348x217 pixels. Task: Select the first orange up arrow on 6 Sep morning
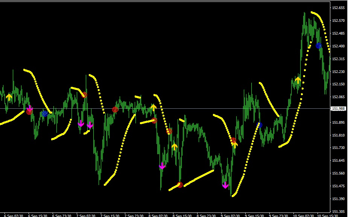[x=9, y=97]
